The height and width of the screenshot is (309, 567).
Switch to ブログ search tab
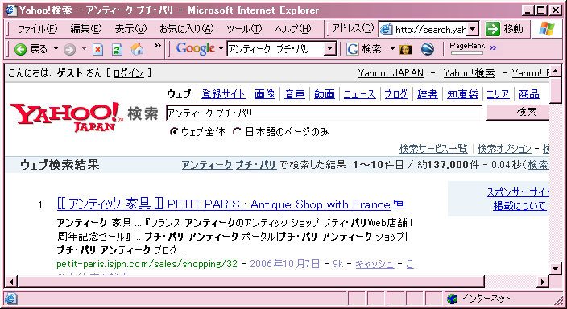(x=396, y=94)
